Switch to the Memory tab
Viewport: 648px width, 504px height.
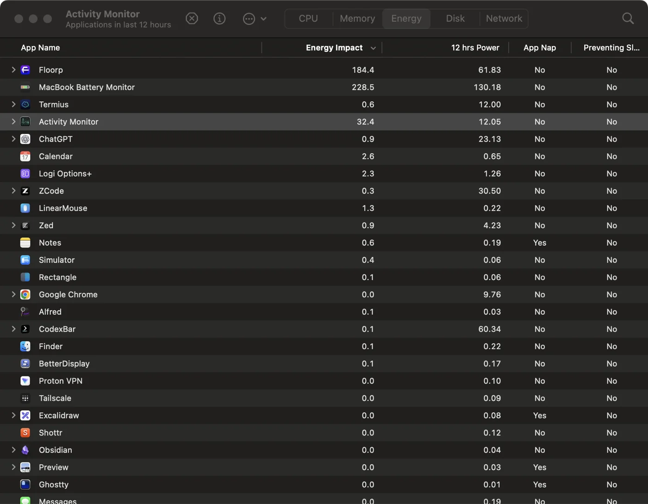357,19
